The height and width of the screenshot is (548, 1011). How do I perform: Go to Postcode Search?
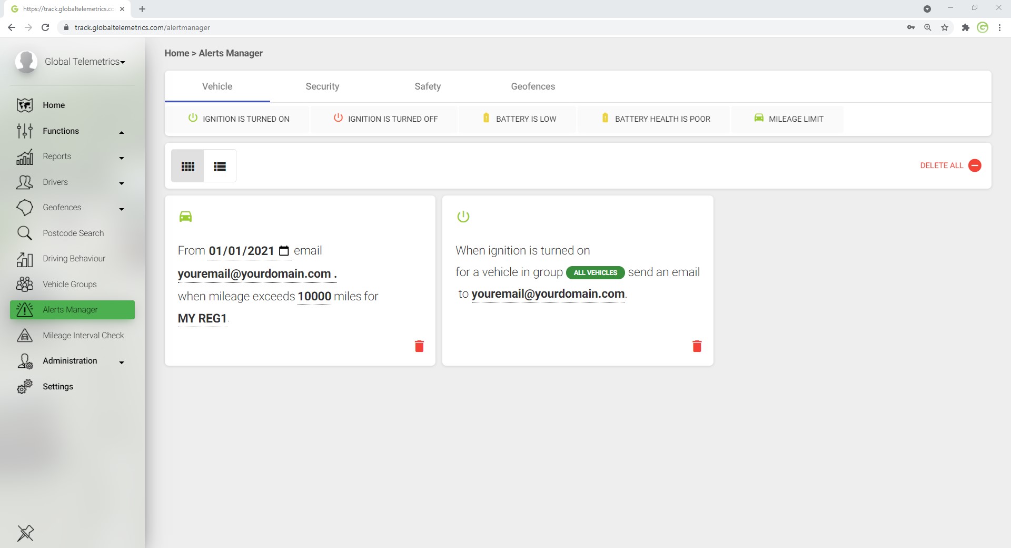(x=73, y=233)
